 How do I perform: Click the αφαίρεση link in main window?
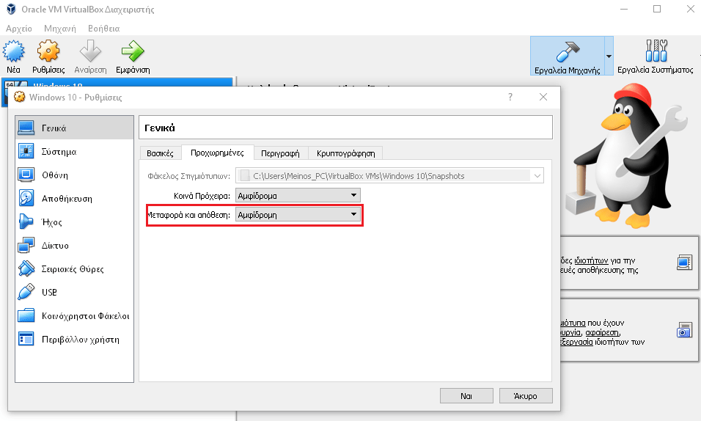point(602,332)
